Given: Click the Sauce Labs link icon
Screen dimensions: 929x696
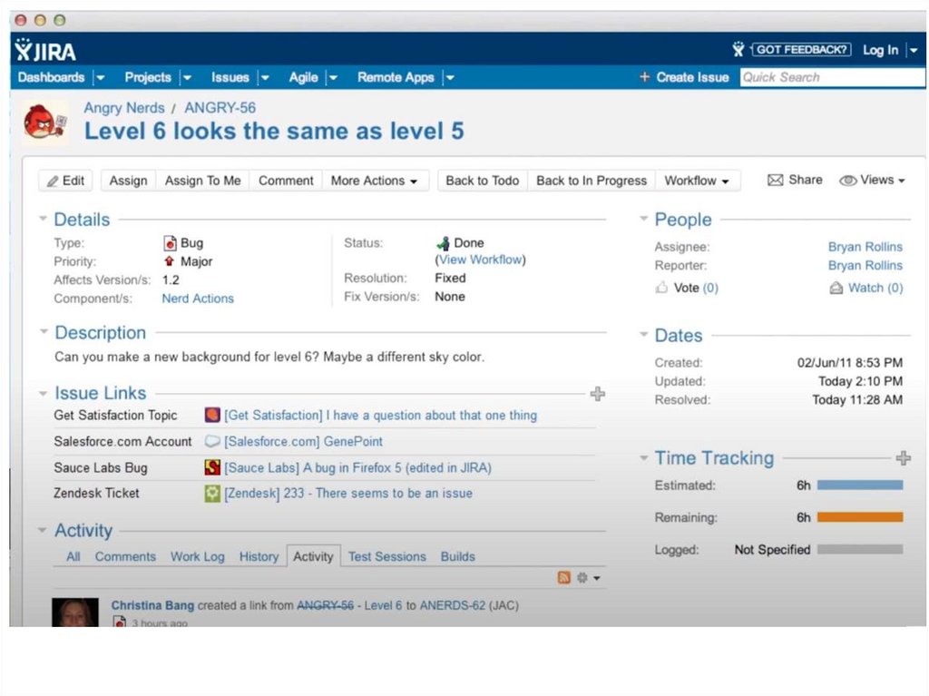Looking at the screenshot, I should click(x=212, y=467).
